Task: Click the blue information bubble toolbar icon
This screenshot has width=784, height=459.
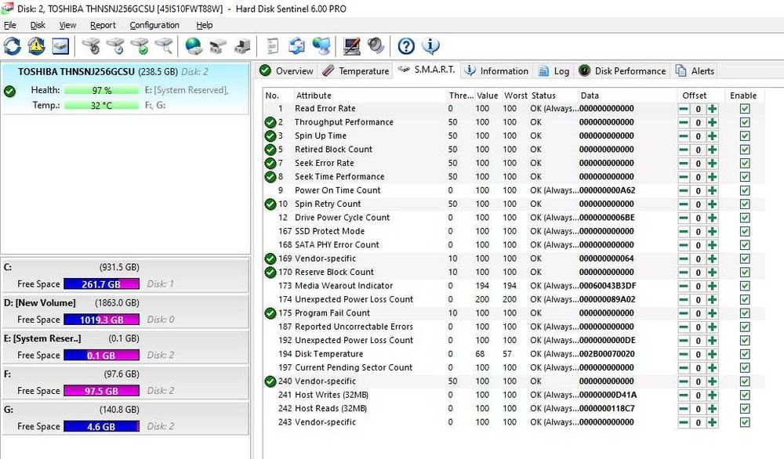Action: pyautogui.click(x=430, y=46)
